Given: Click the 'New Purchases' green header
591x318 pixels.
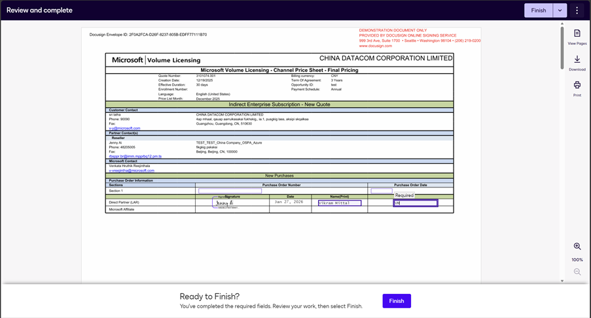Looking at the screenshot, I should coord(279,176).
